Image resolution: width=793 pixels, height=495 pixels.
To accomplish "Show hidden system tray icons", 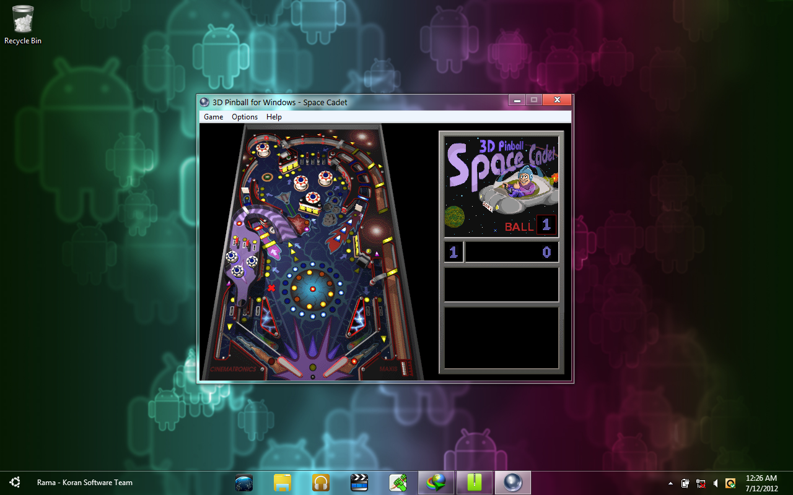I will [670, 483].
